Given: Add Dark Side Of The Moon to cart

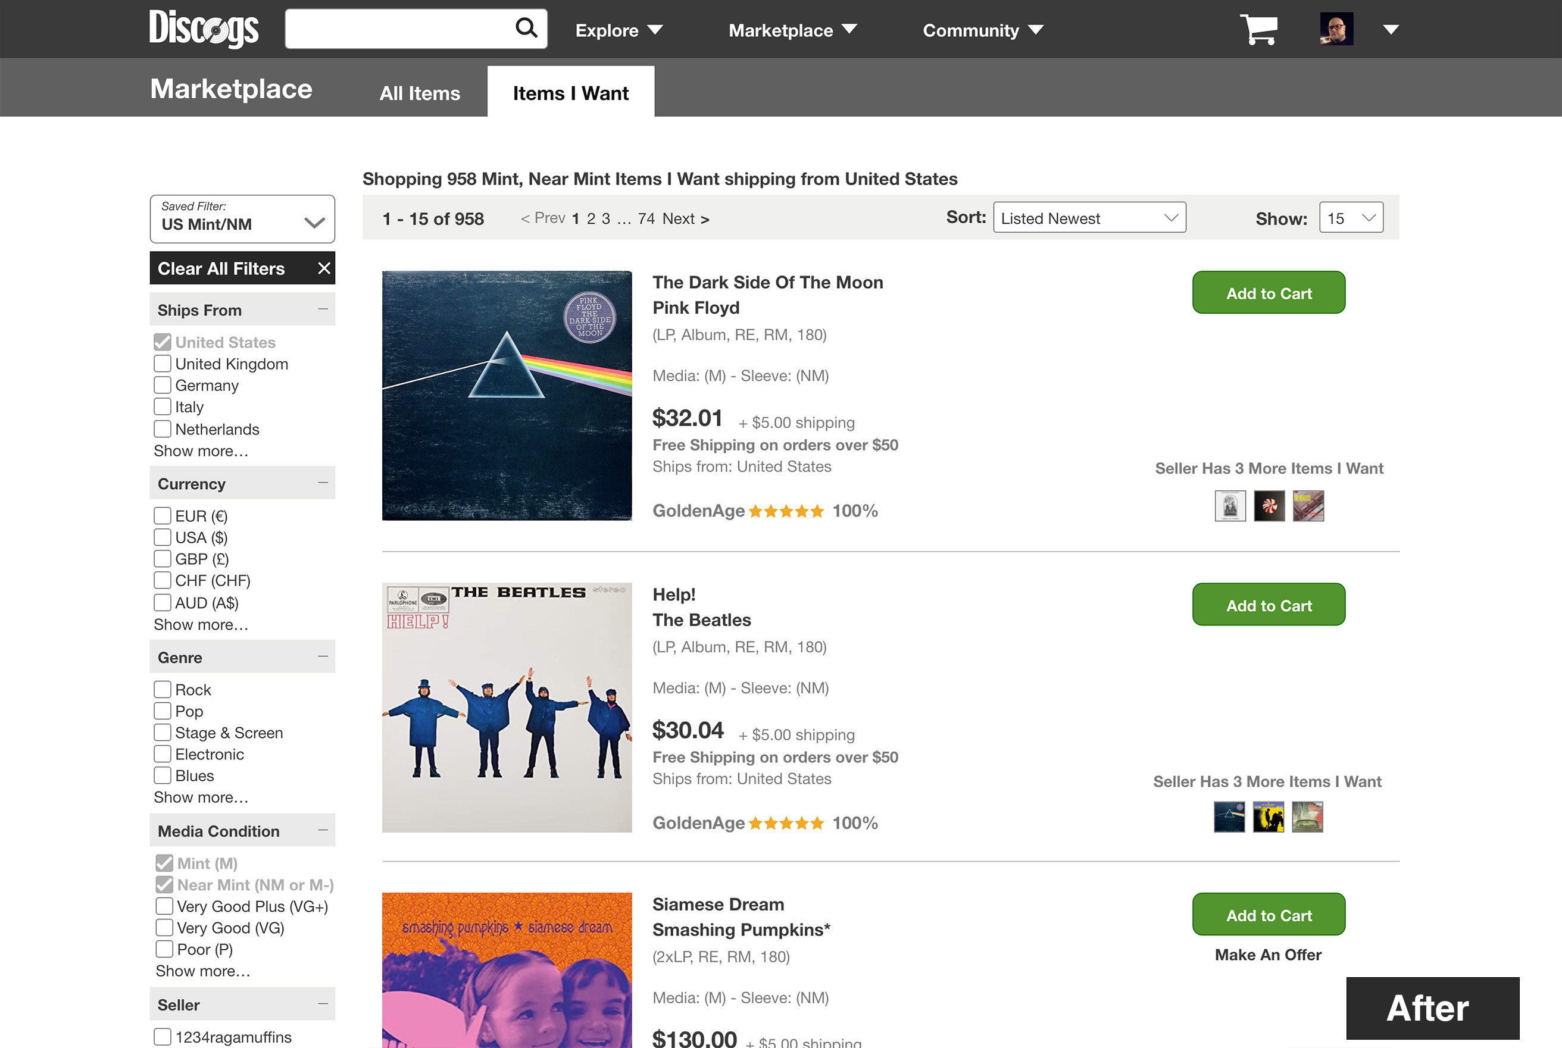Looking at the screenshot, I should click(1268, 293).
